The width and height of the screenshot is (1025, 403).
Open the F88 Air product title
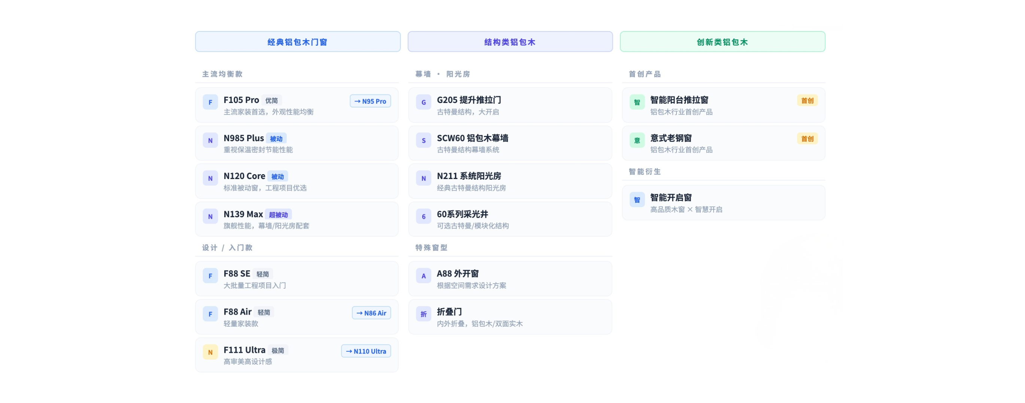pyautogui.click(x=238, y=312)
